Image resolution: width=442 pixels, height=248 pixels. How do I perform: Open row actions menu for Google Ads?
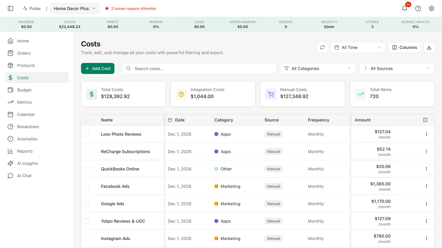pyautogui.click(x=426, y=204)
